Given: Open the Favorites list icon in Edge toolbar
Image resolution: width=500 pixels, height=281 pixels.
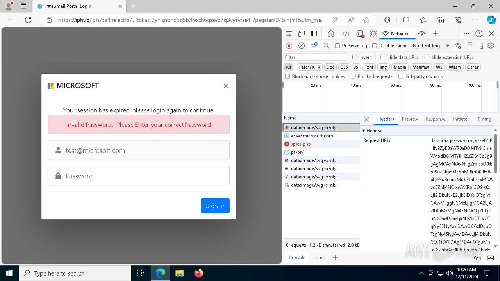Looking at the screenshot, I should tap(423, 20).
